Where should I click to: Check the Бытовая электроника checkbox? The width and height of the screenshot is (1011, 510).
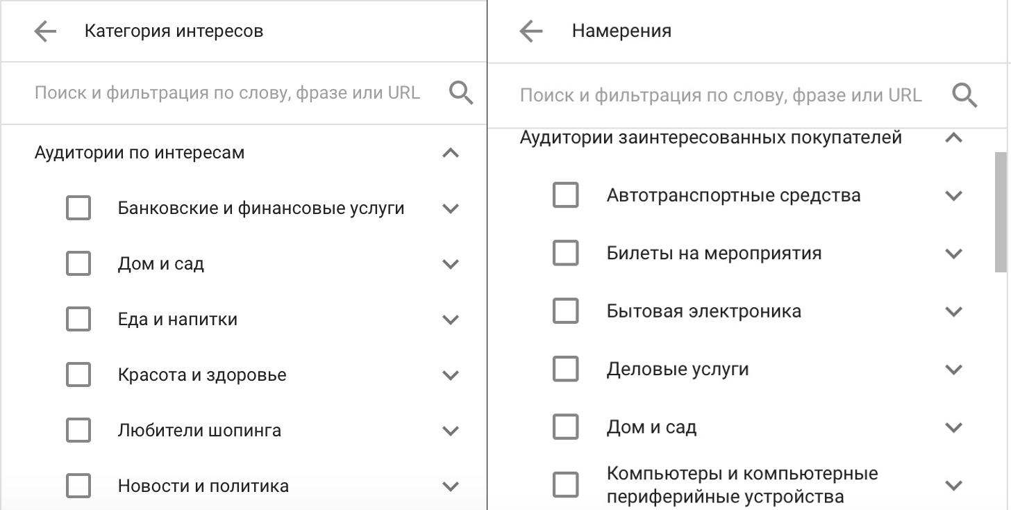pos(566,311)
